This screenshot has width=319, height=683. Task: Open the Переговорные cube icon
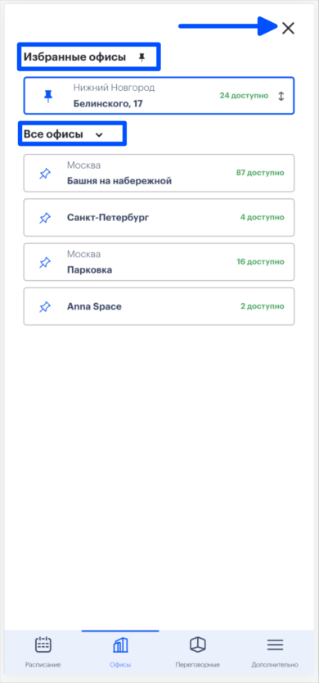[x=198, y=645]
